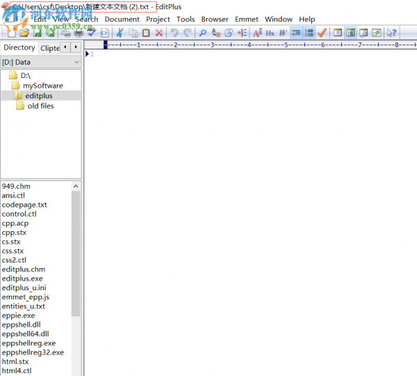417x376 pixels.
Task: Click the Copy icon
Action: (x=133, y=33)
